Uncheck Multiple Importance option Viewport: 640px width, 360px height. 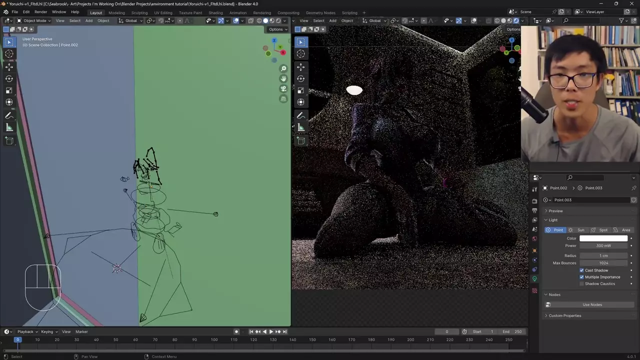click(x=582, y=277)
